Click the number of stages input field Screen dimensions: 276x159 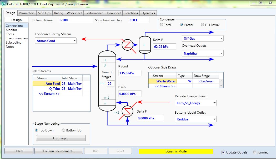111,83
